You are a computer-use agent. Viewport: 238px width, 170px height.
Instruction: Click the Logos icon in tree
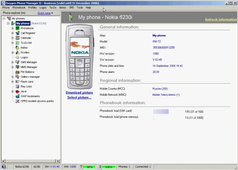pyautogui.click(x=17, y=57)
